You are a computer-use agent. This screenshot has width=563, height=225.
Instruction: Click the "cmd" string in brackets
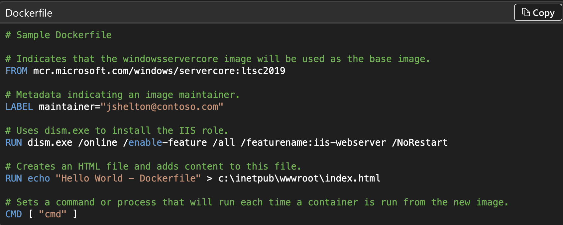pyautogui.click(x=53, y=214)
